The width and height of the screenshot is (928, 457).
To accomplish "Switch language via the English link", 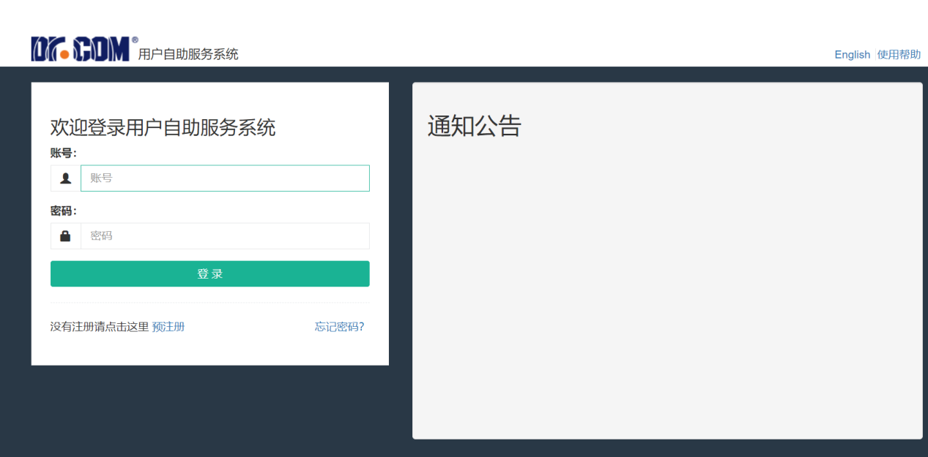I will 852,55.
